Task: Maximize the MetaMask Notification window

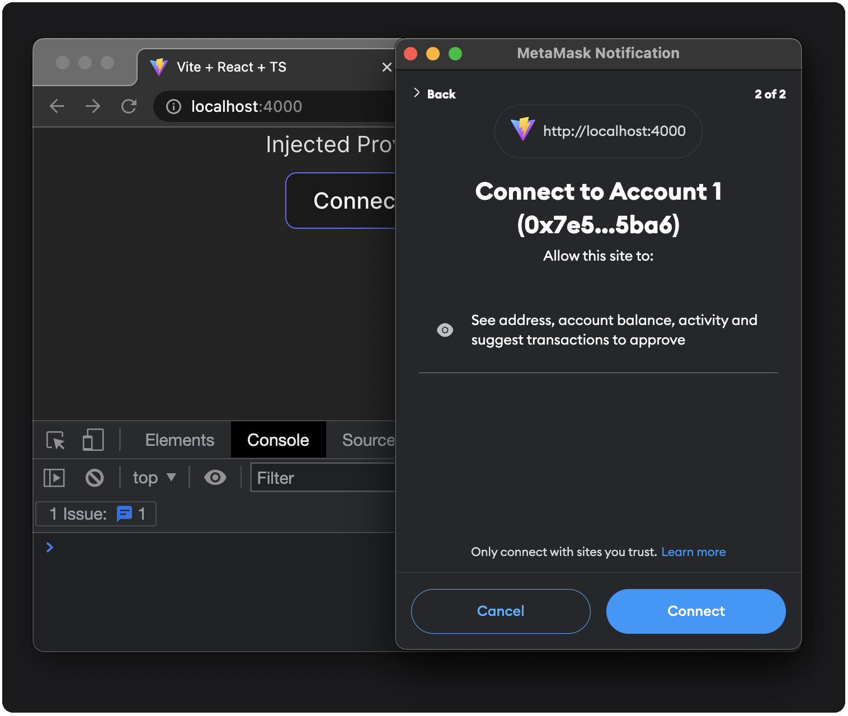Action: 455,53
